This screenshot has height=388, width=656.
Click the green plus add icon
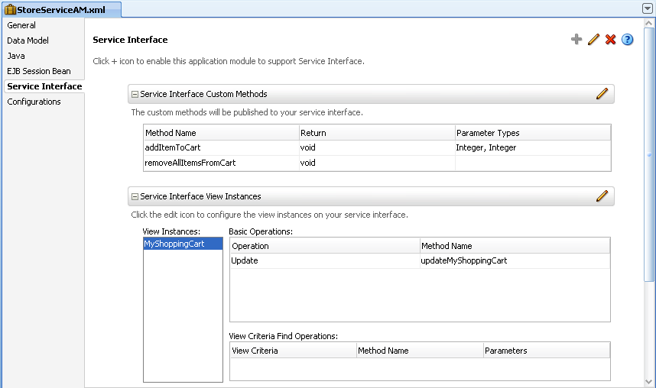point(576,40)
